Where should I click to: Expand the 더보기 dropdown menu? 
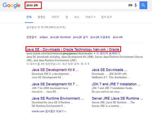[x=91, y=17]
